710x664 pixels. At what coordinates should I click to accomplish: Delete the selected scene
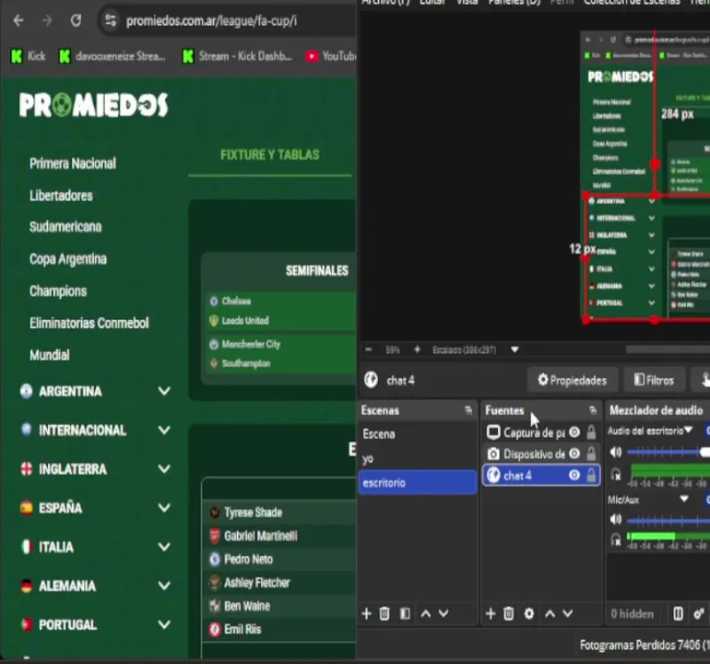[385, 613]
